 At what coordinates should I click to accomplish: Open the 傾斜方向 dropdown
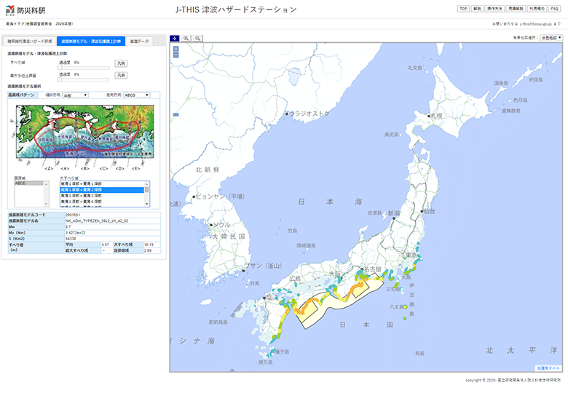[75, 95]
